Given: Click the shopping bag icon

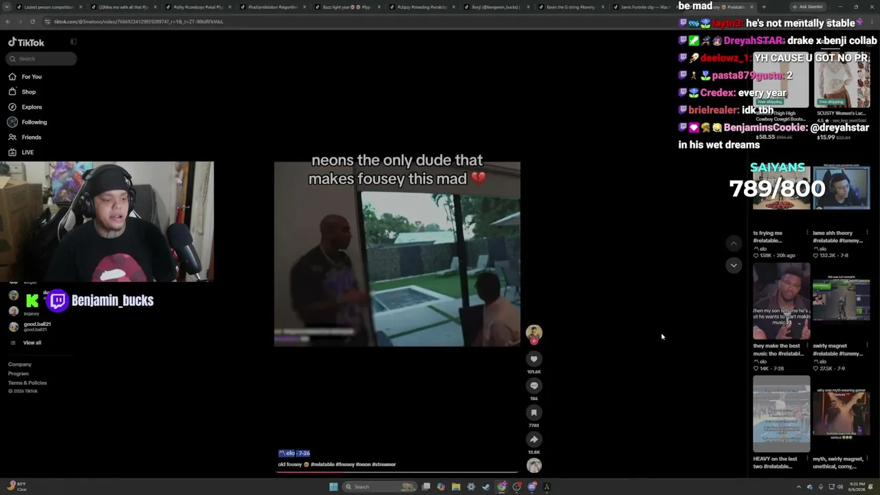Looking at the screenshot, I should (x=12, y=92).
